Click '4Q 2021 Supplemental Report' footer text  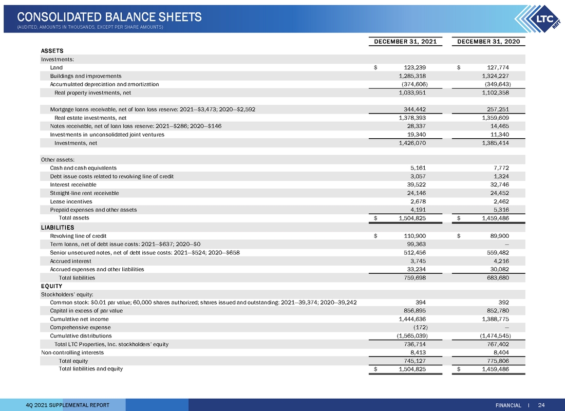point(68,405)
